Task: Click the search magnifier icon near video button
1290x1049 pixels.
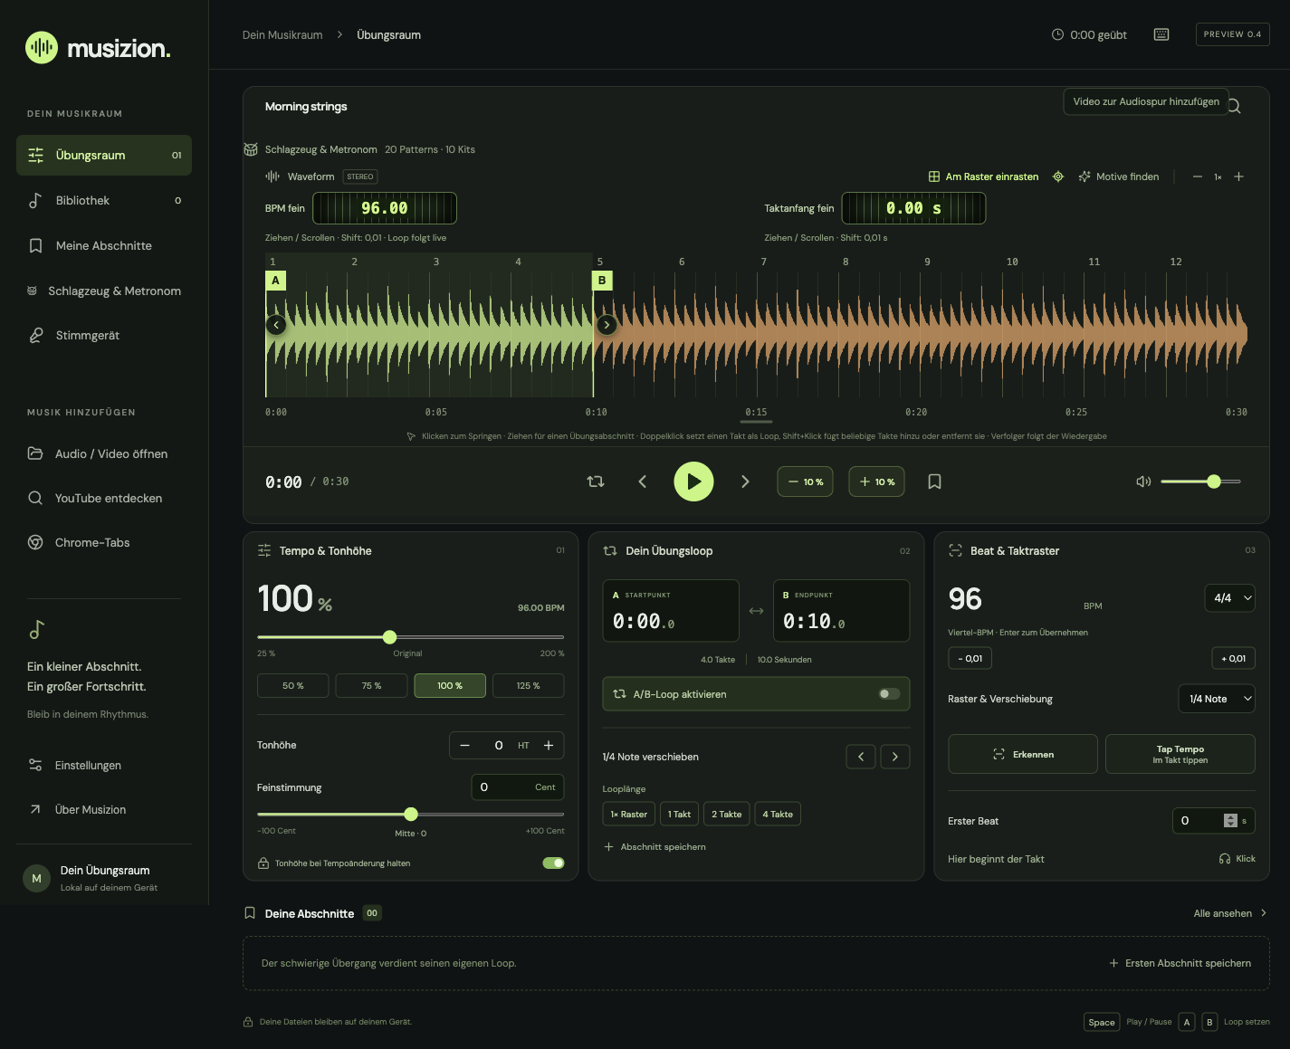Action: point(1235,107)
